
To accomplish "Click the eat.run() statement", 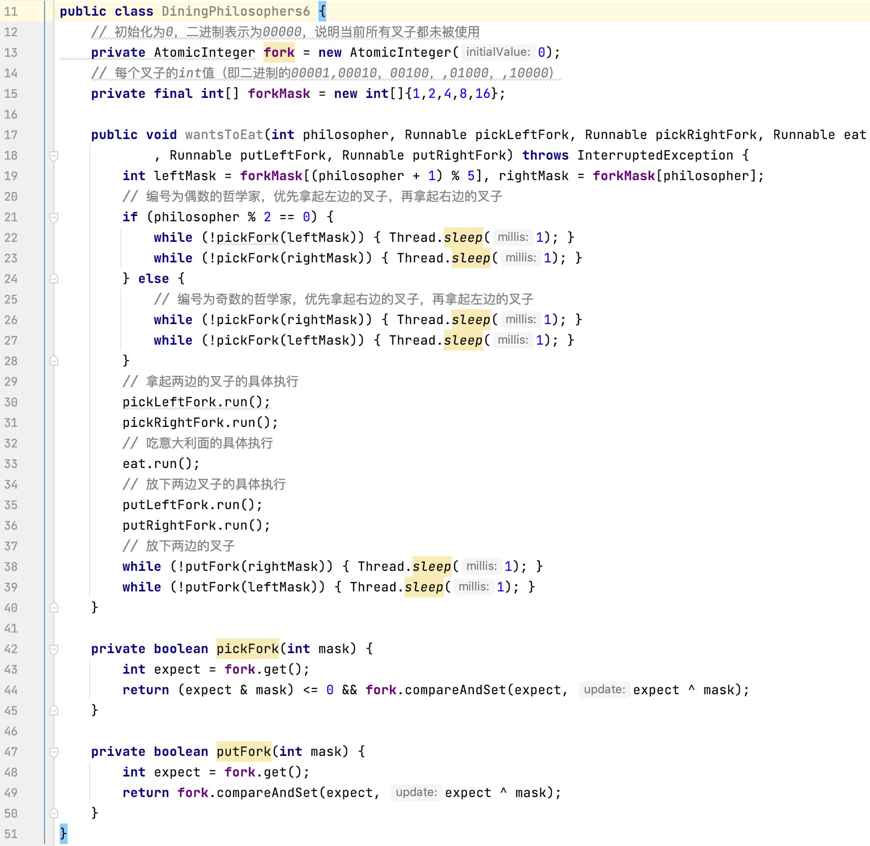I will coord(161,464).
